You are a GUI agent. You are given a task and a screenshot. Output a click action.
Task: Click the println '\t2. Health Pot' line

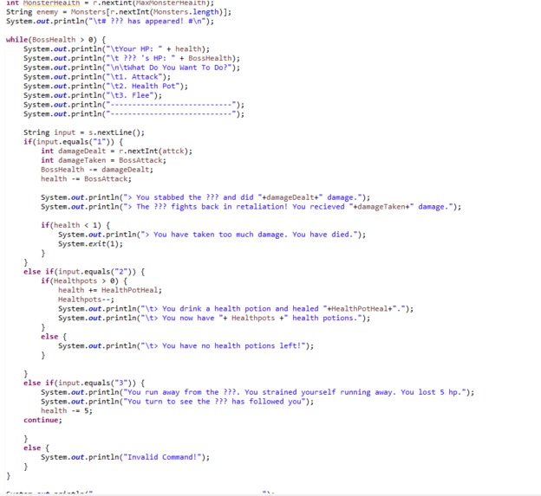pyautogui.click(x=106, y=86)
